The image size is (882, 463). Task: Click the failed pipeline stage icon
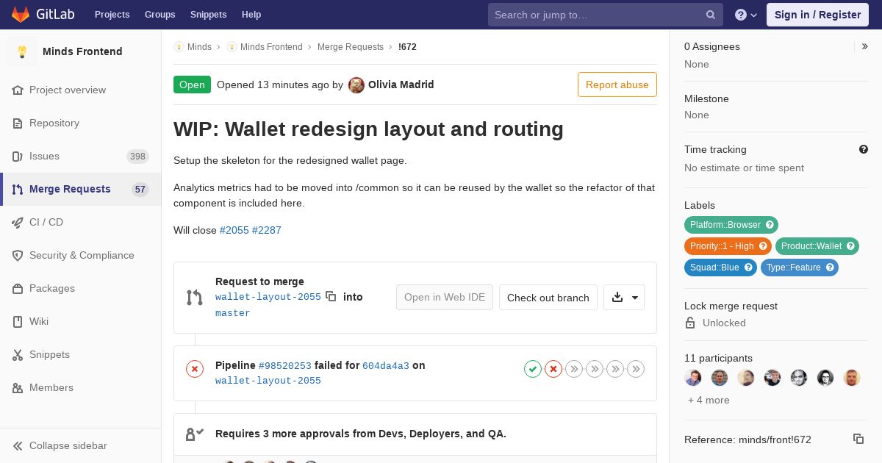click(x=553, y=369)
